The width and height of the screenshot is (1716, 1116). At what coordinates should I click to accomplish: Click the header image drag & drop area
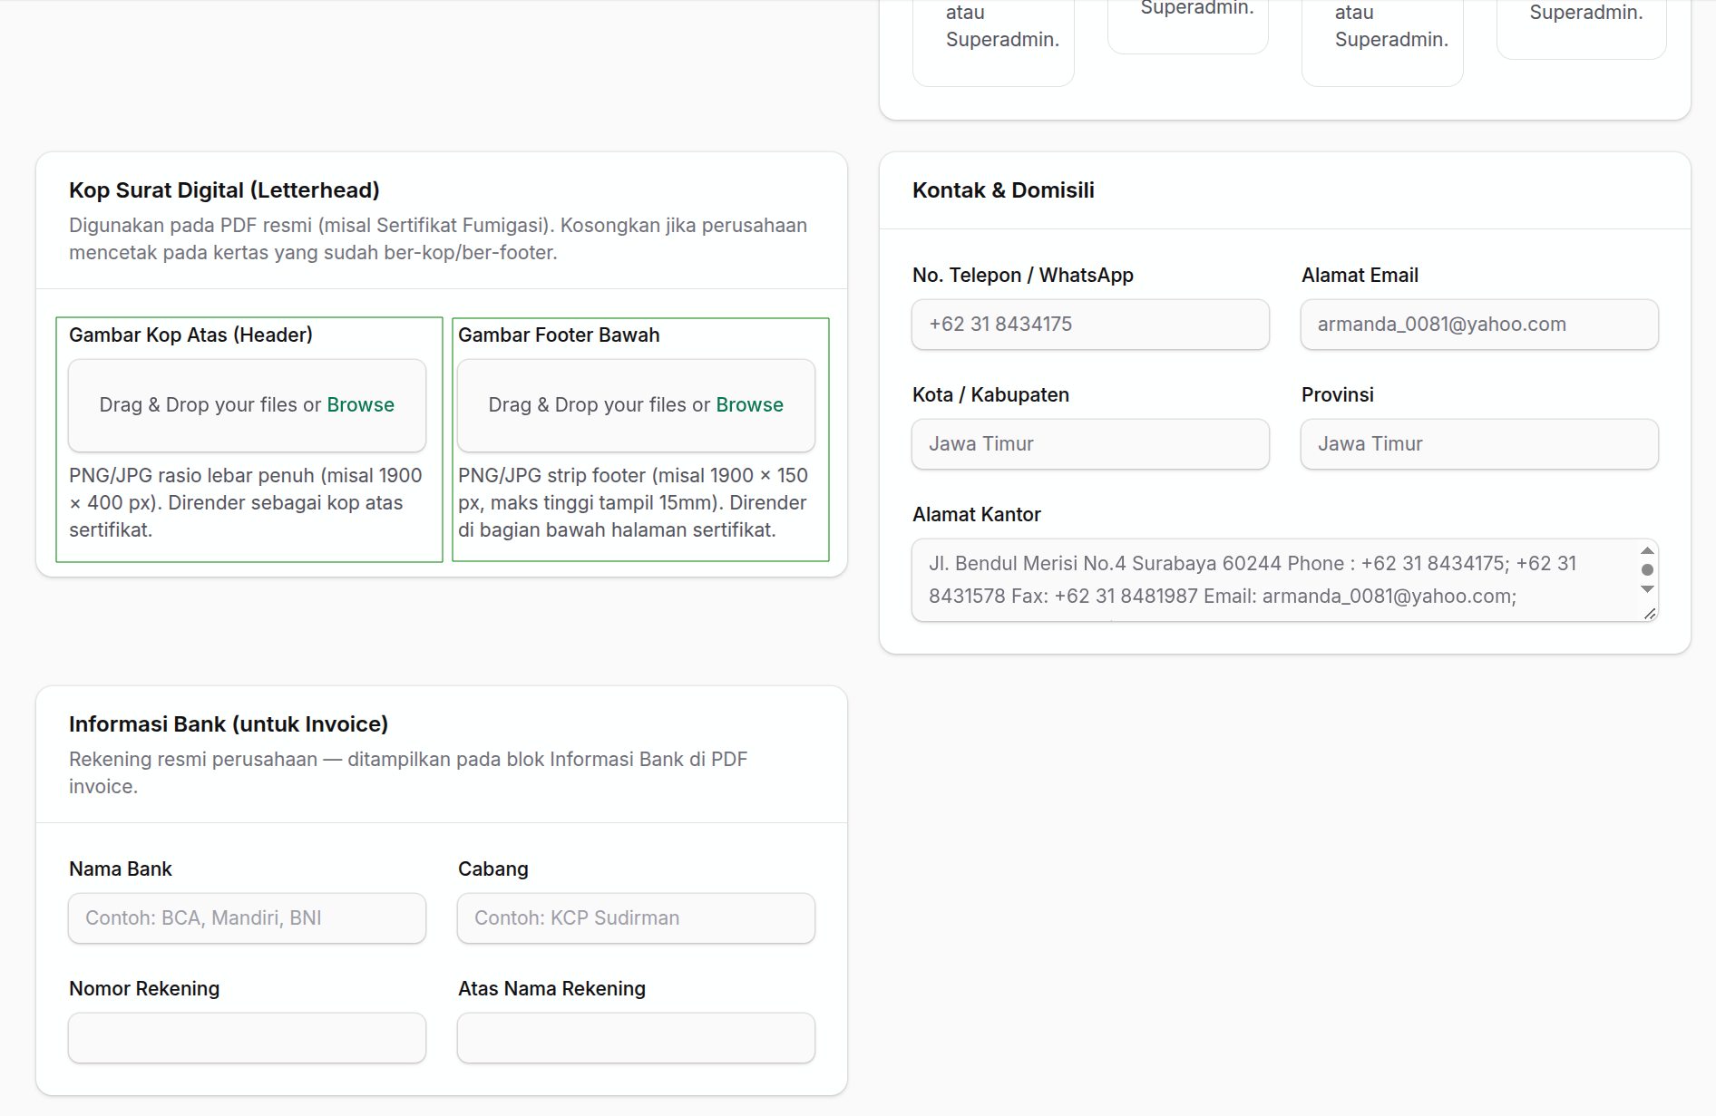[x=247, y=405]
